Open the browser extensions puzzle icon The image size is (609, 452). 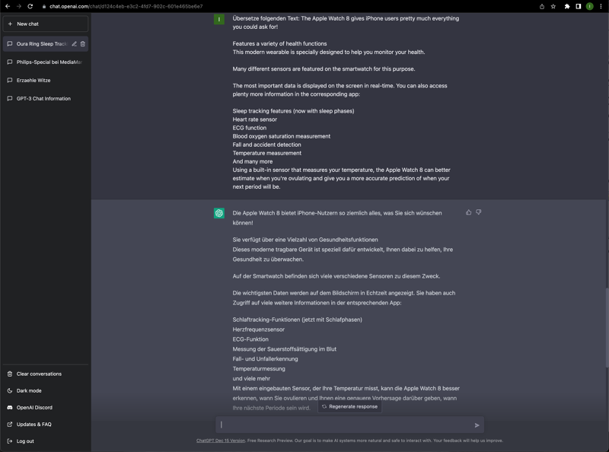(x=567, y=6)
